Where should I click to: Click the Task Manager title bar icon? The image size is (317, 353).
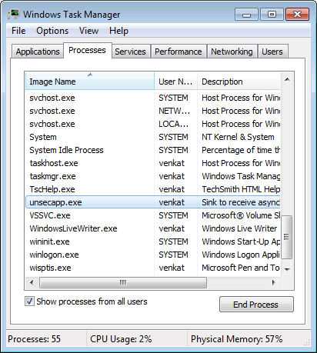(x=14, y=14)
